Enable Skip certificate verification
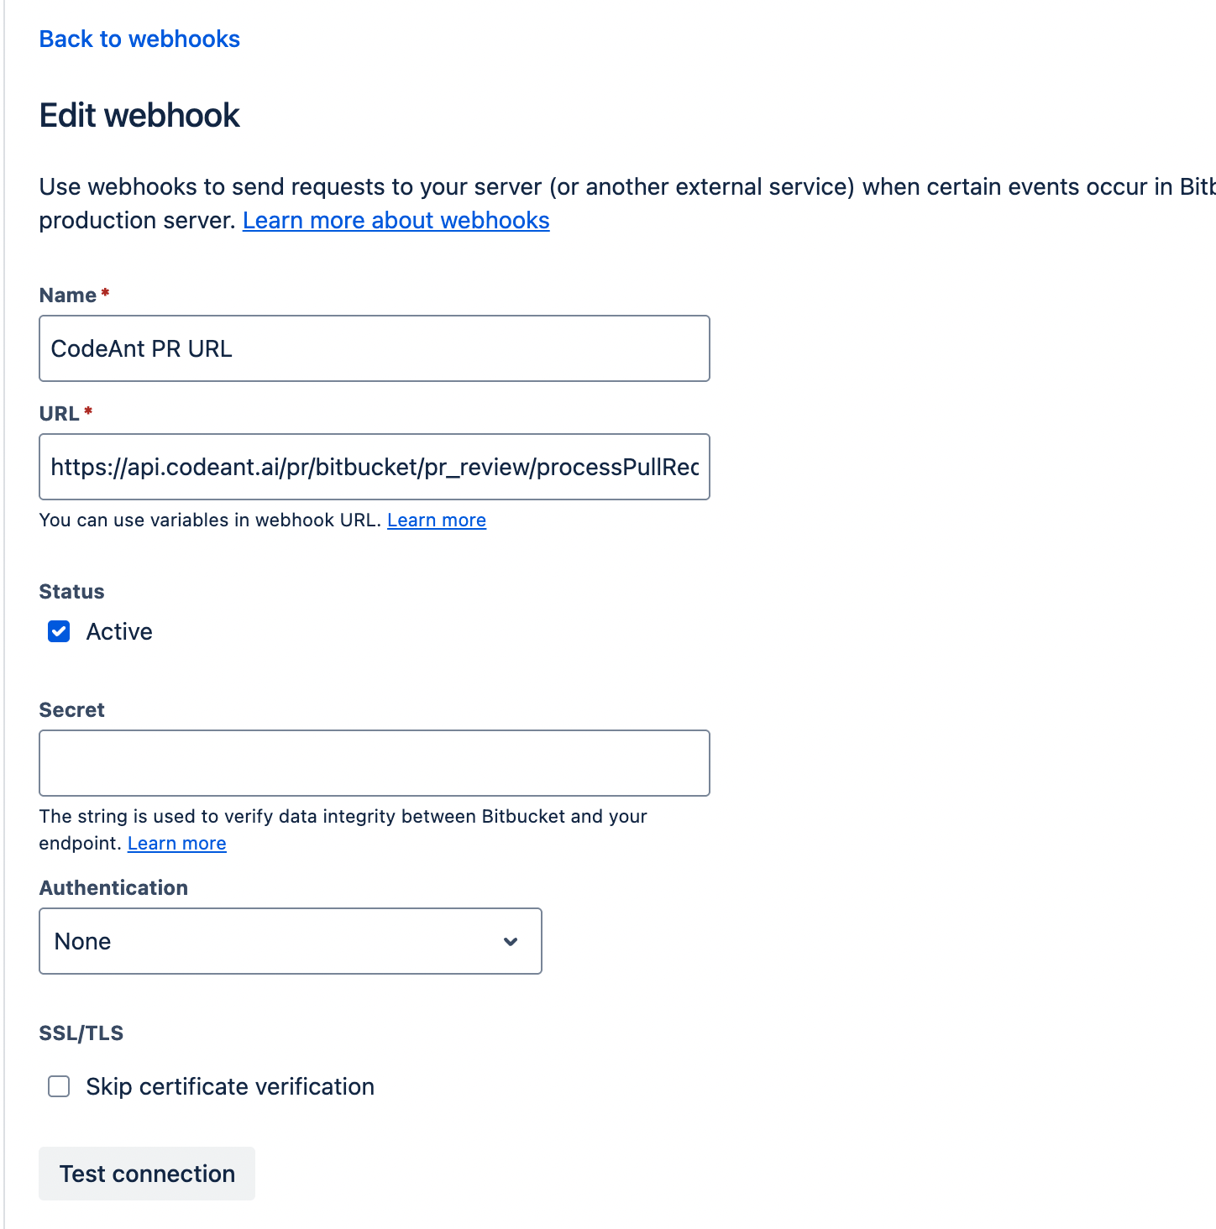The width and height of the screenshot is (1216, 1229). [59, 1086]
